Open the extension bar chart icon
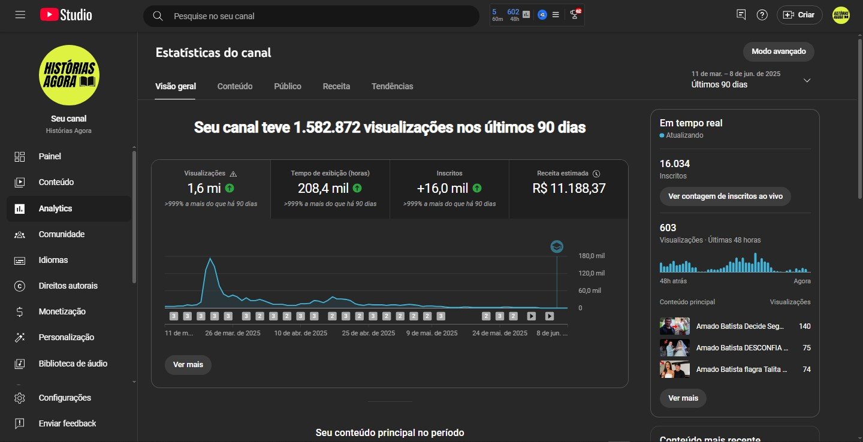 (526, 14)
